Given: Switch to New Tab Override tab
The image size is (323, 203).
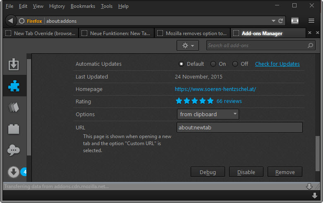Looking at the screenshot, I should pyautogui.click(x=41, y=33).
